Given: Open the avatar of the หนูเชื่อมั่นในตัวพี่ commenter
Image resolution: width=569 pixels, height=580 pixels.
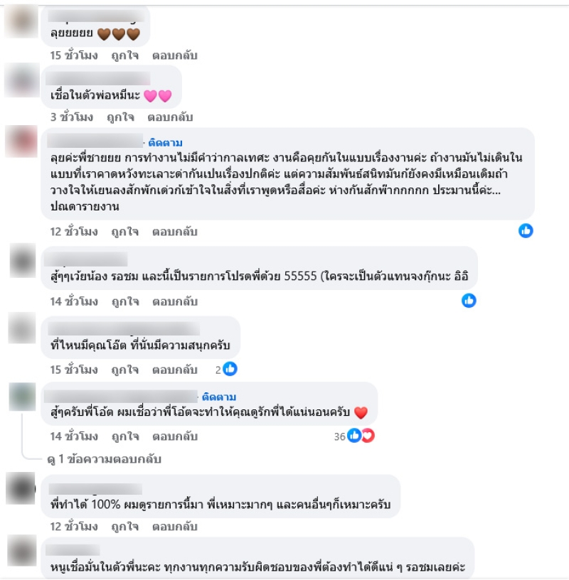Looking at the screenshot, I should (22, 550).
